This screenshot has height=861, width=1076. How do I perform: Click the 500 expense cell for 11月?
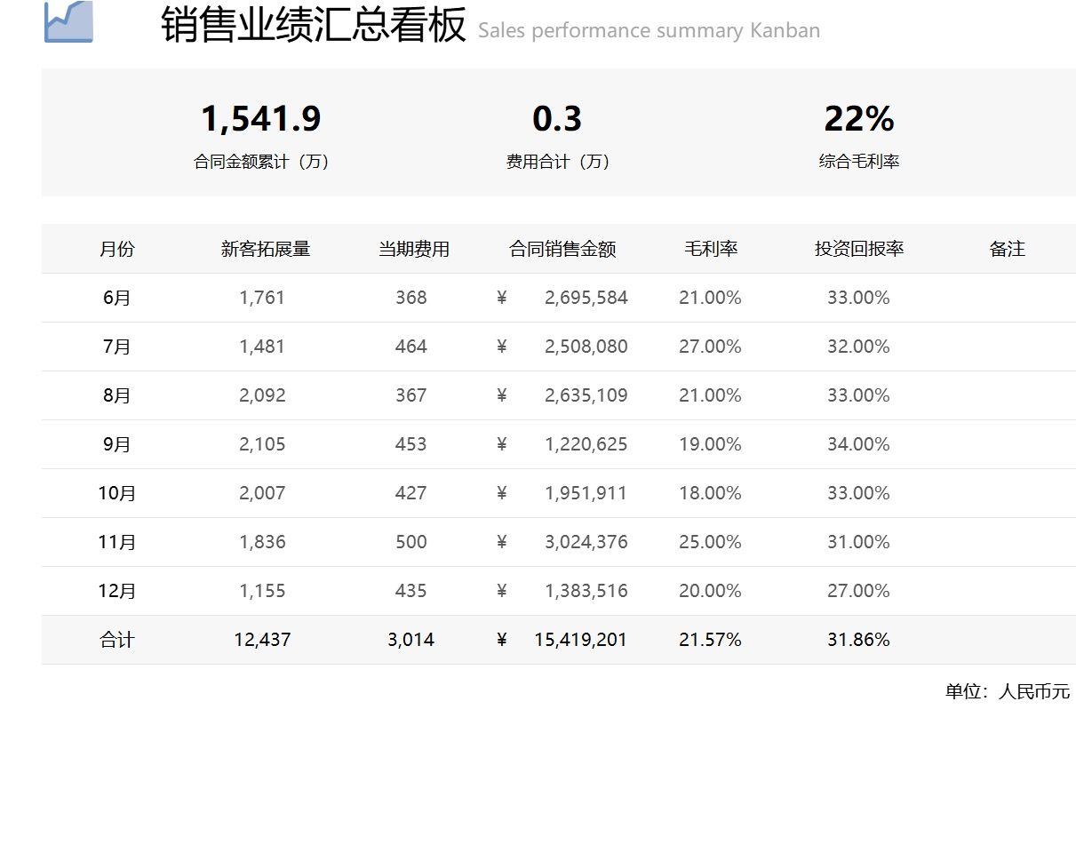click(x=411, y=543)
